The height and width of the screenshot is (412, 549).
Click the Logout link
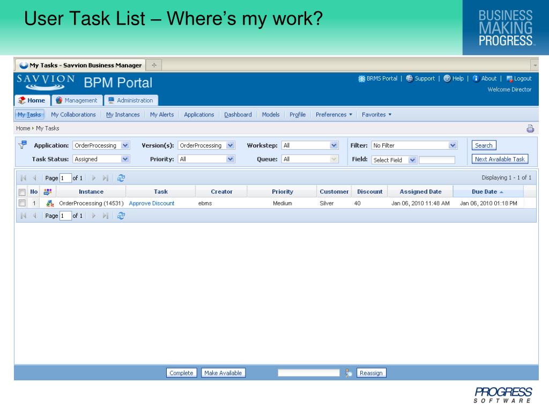coord(519,78)
